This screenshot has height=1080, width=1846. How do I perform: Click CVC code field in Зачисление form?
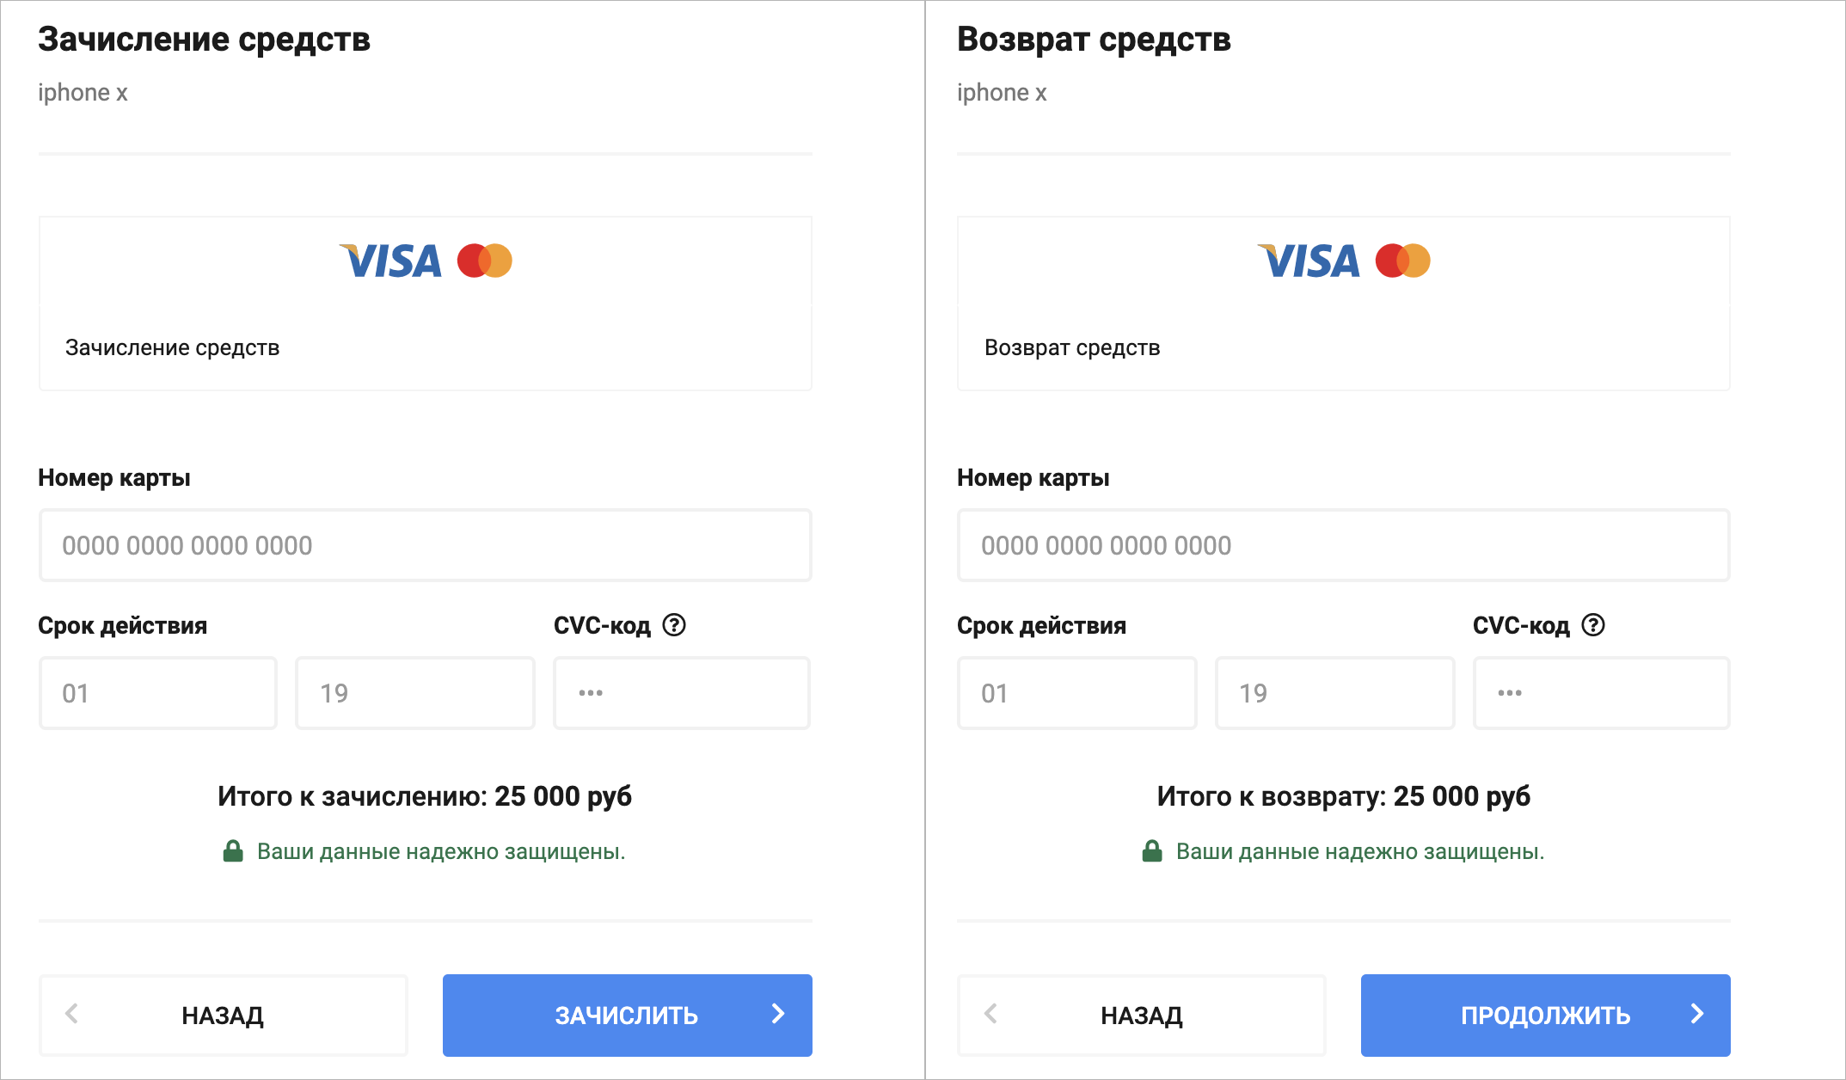point(682,693)
